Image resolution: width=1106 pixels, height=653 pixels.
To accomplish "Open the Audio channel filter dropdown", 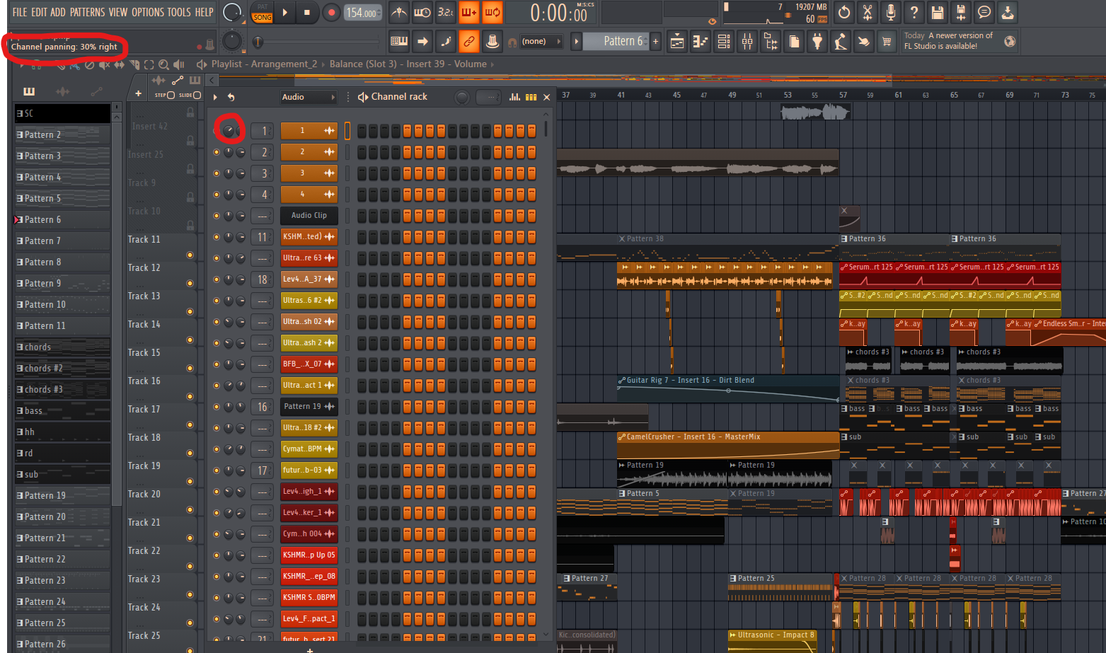I will 309,97.
